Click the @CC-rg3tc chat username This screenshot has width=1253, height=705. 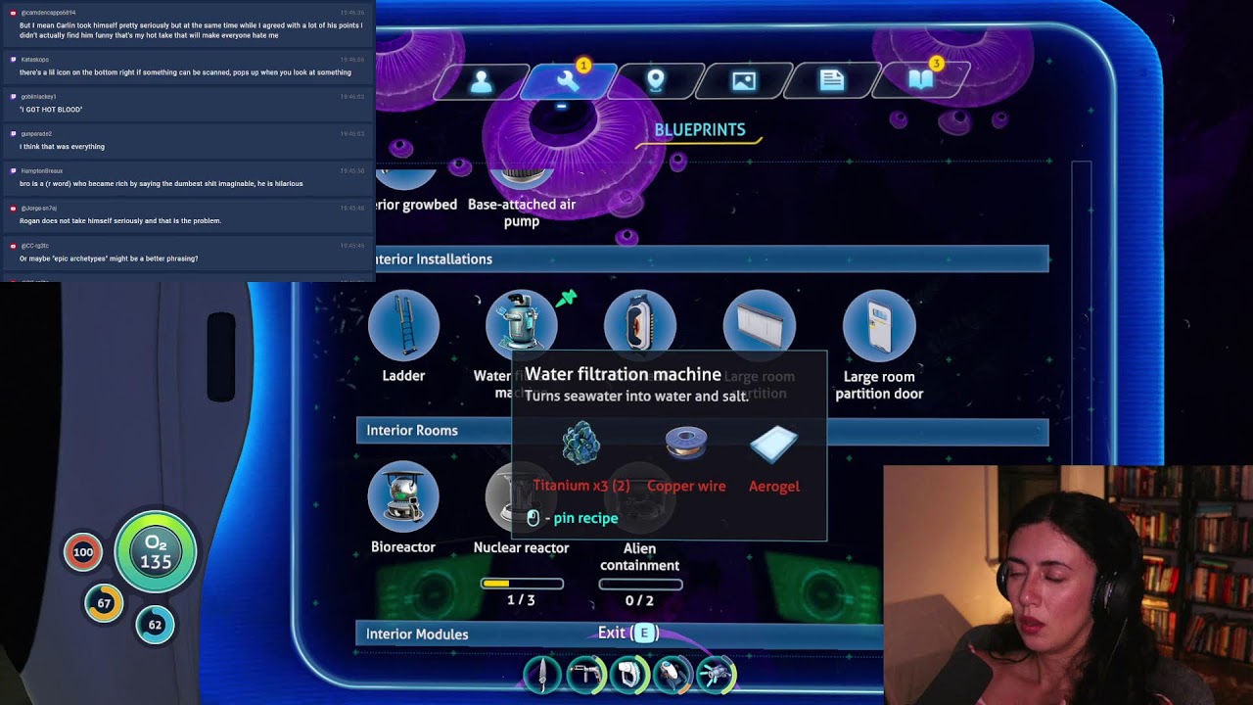[x=37, y=246]
